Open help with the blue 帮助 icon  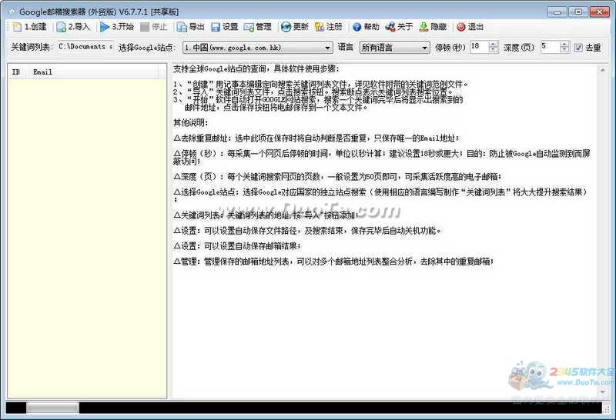tap(357, 27)
